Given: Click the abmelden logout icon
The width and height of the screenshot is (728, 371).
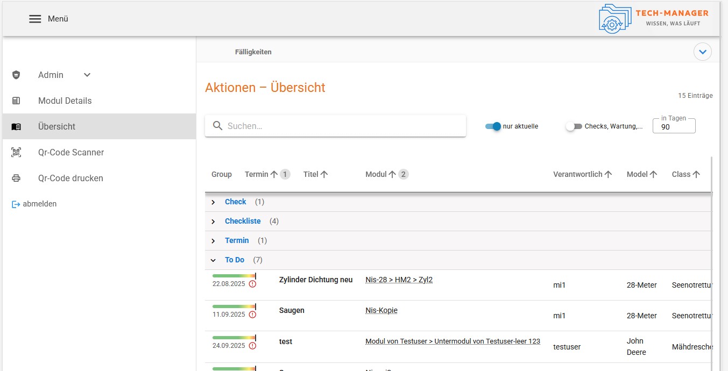Looking at the screenshot, I should (x=16, y=204).
